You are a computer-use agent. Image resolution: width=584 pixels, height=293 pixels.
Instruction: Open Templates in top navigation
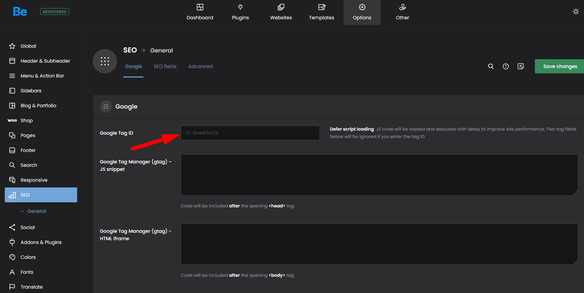[321, 12]
